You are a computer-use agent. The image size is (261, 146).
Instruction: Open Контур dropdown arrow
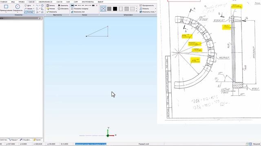pyautogui.click(x=33, y=12)
